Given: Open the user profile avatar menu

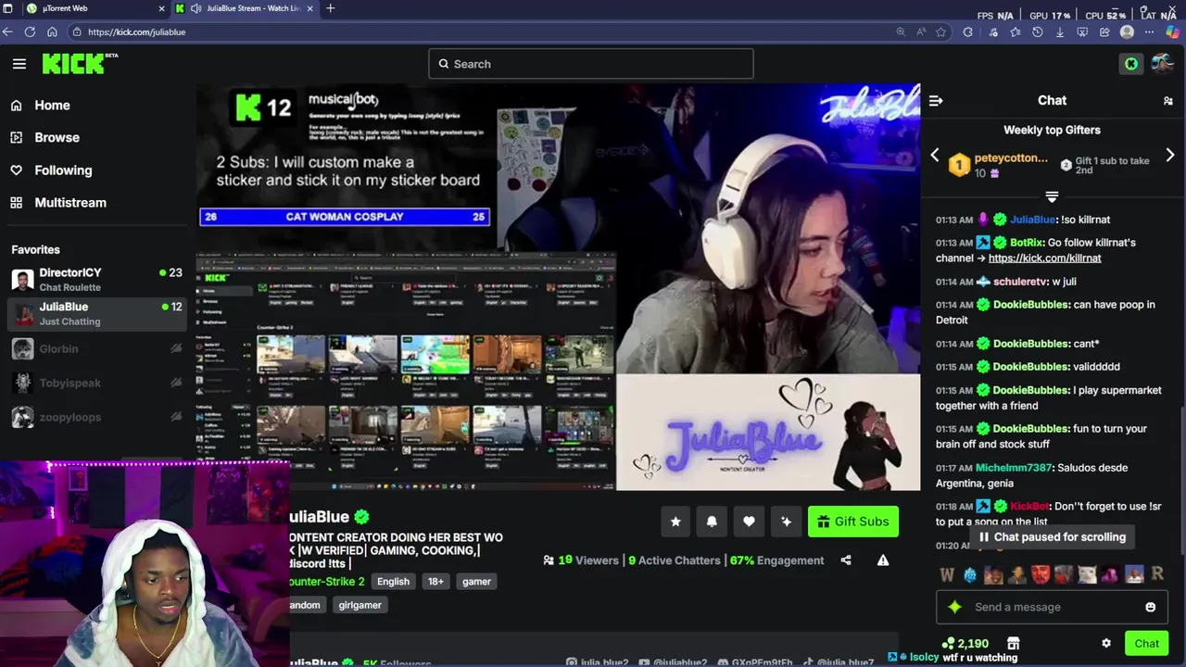Looking at the screenshot, I should tap(1163, 64).
